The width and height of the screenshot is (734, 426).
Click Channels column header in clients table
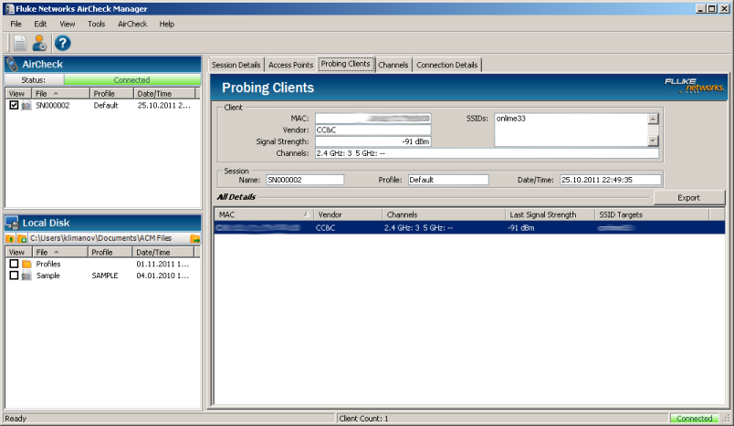coord(444,214)
